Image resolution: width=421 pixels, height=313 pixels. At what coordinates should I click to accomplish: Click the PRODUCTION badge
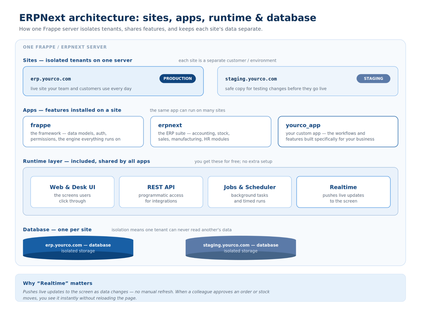tap(178, 79)
